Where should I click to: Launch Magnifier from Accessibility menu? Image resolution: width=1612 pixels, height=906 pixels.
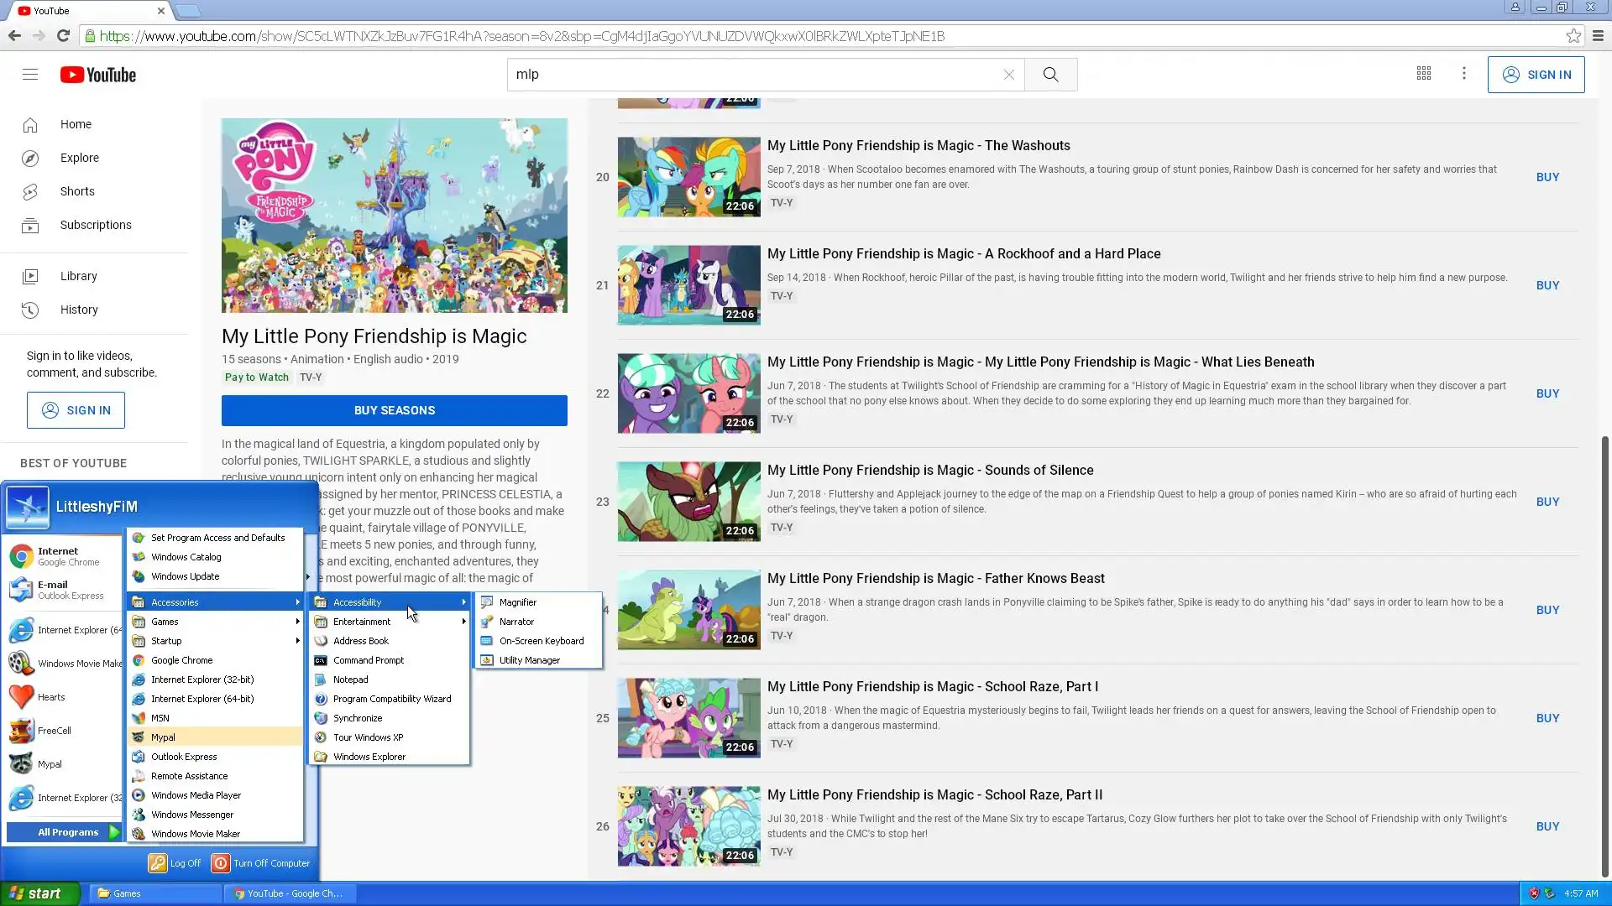pyautogui.click(x=517, y=602)
